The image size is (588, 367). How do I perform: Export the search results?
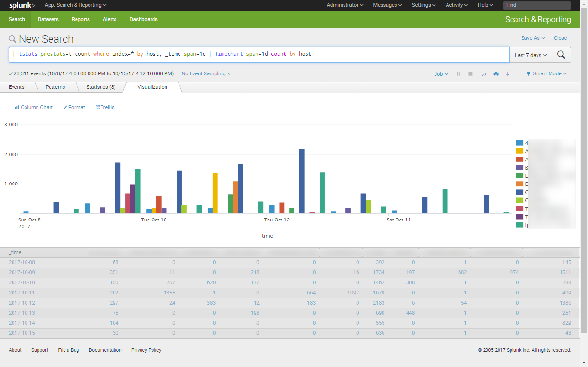pos(507,73)
